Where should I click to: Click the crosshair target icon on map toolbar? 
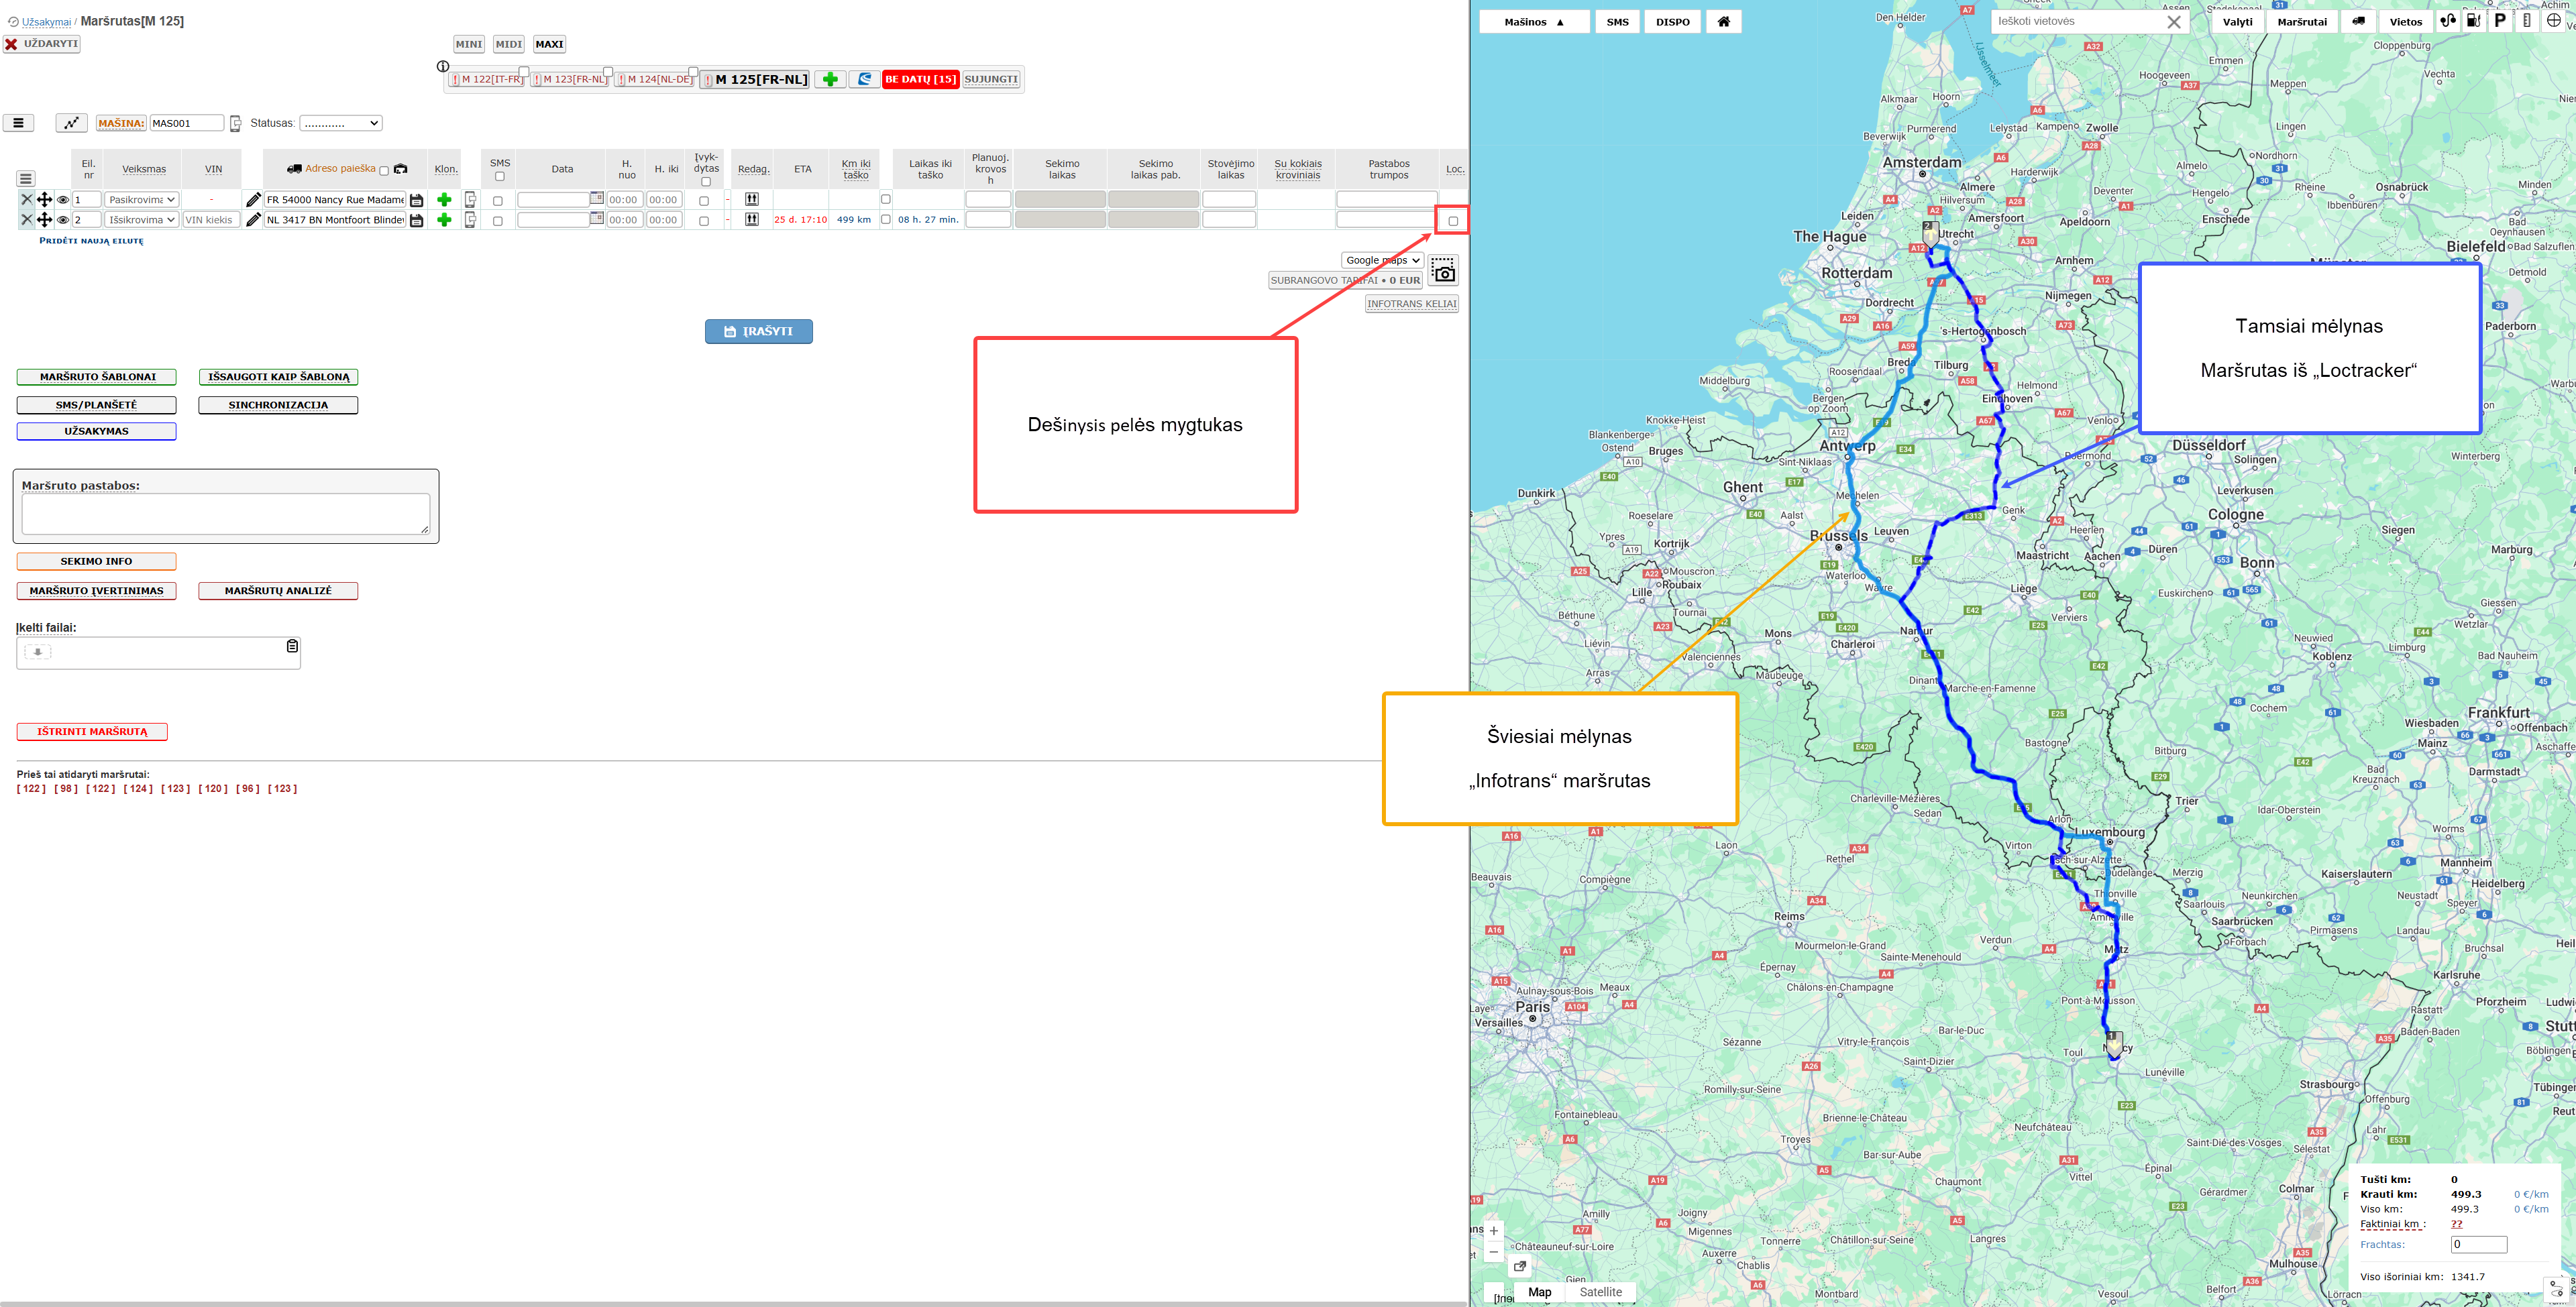[2553, 21]
